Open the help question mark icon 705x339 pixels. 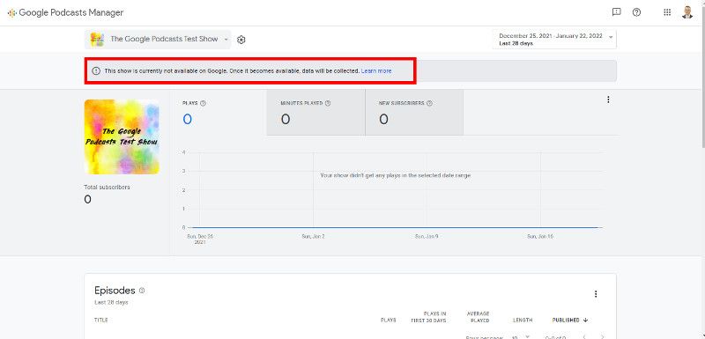point(636,12)
